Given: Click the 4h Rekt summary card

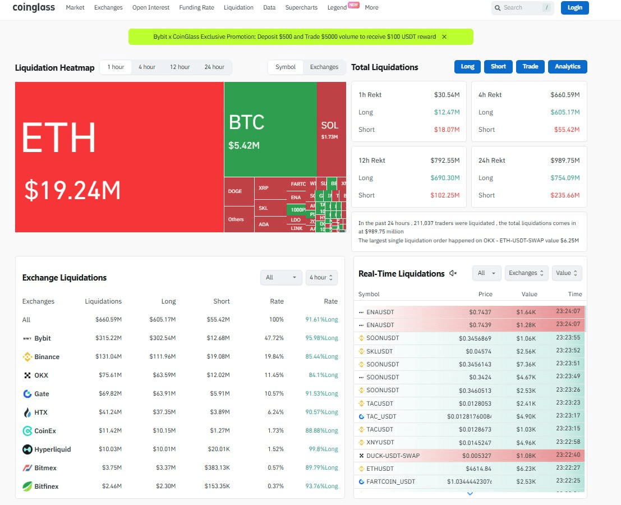Looking at the screenshot, I should 529,112.
